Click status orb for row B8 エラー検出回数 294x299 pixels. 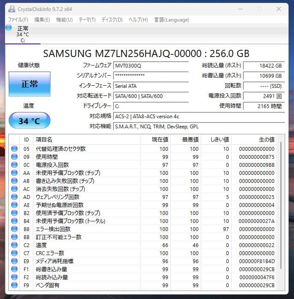[14, 229]
